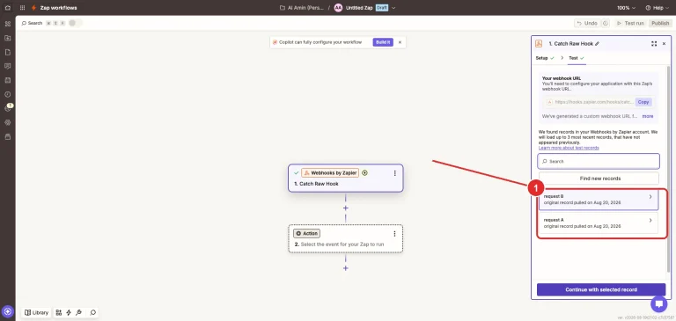The height and width of the screenshot is (321, 676).
Task: Open the purple Copilot assistant button
Action: tap(8, 311)
